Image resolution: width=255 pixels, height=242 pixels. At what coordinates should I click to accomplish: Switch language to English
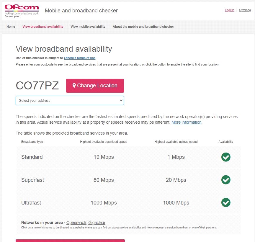click(229, 10)
